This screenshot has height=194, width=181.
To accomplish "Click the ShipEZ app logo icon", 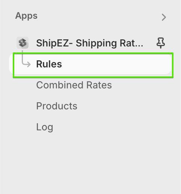I will point(23,43).
